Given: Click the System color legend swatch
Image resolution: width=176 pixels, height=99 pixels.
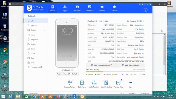Looking at the screenshot, I should [x=87, y=75].
